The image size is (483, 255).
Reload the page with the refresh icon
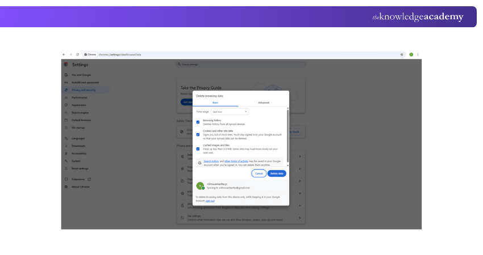pyautogui.click(x=77, y=55)
